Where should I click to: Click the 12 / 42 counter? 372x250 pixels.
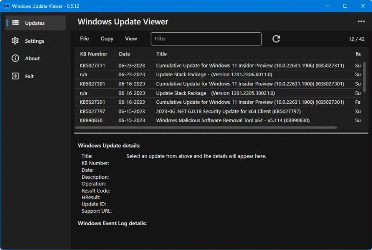(x=356, y=39)
